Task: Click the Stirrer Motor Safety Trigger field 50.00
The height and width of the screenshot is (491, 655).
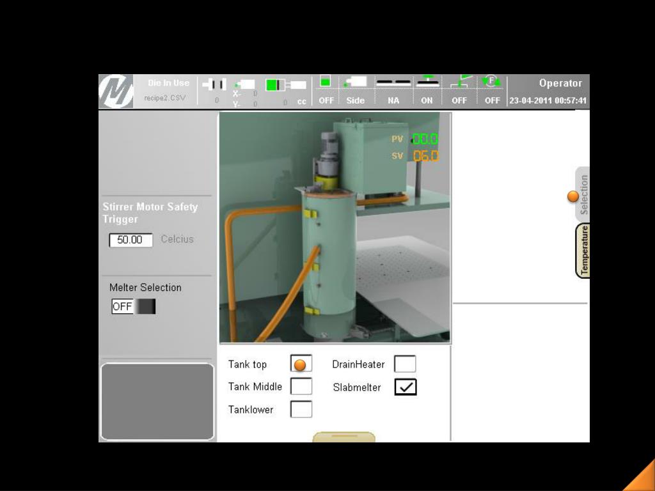Action: [130, 240]
